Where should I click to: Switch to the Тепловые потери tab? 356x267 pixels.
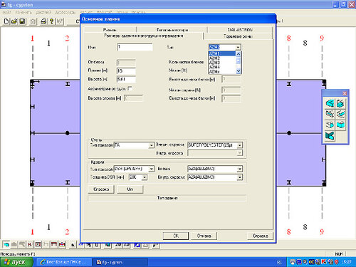[172, 30]
